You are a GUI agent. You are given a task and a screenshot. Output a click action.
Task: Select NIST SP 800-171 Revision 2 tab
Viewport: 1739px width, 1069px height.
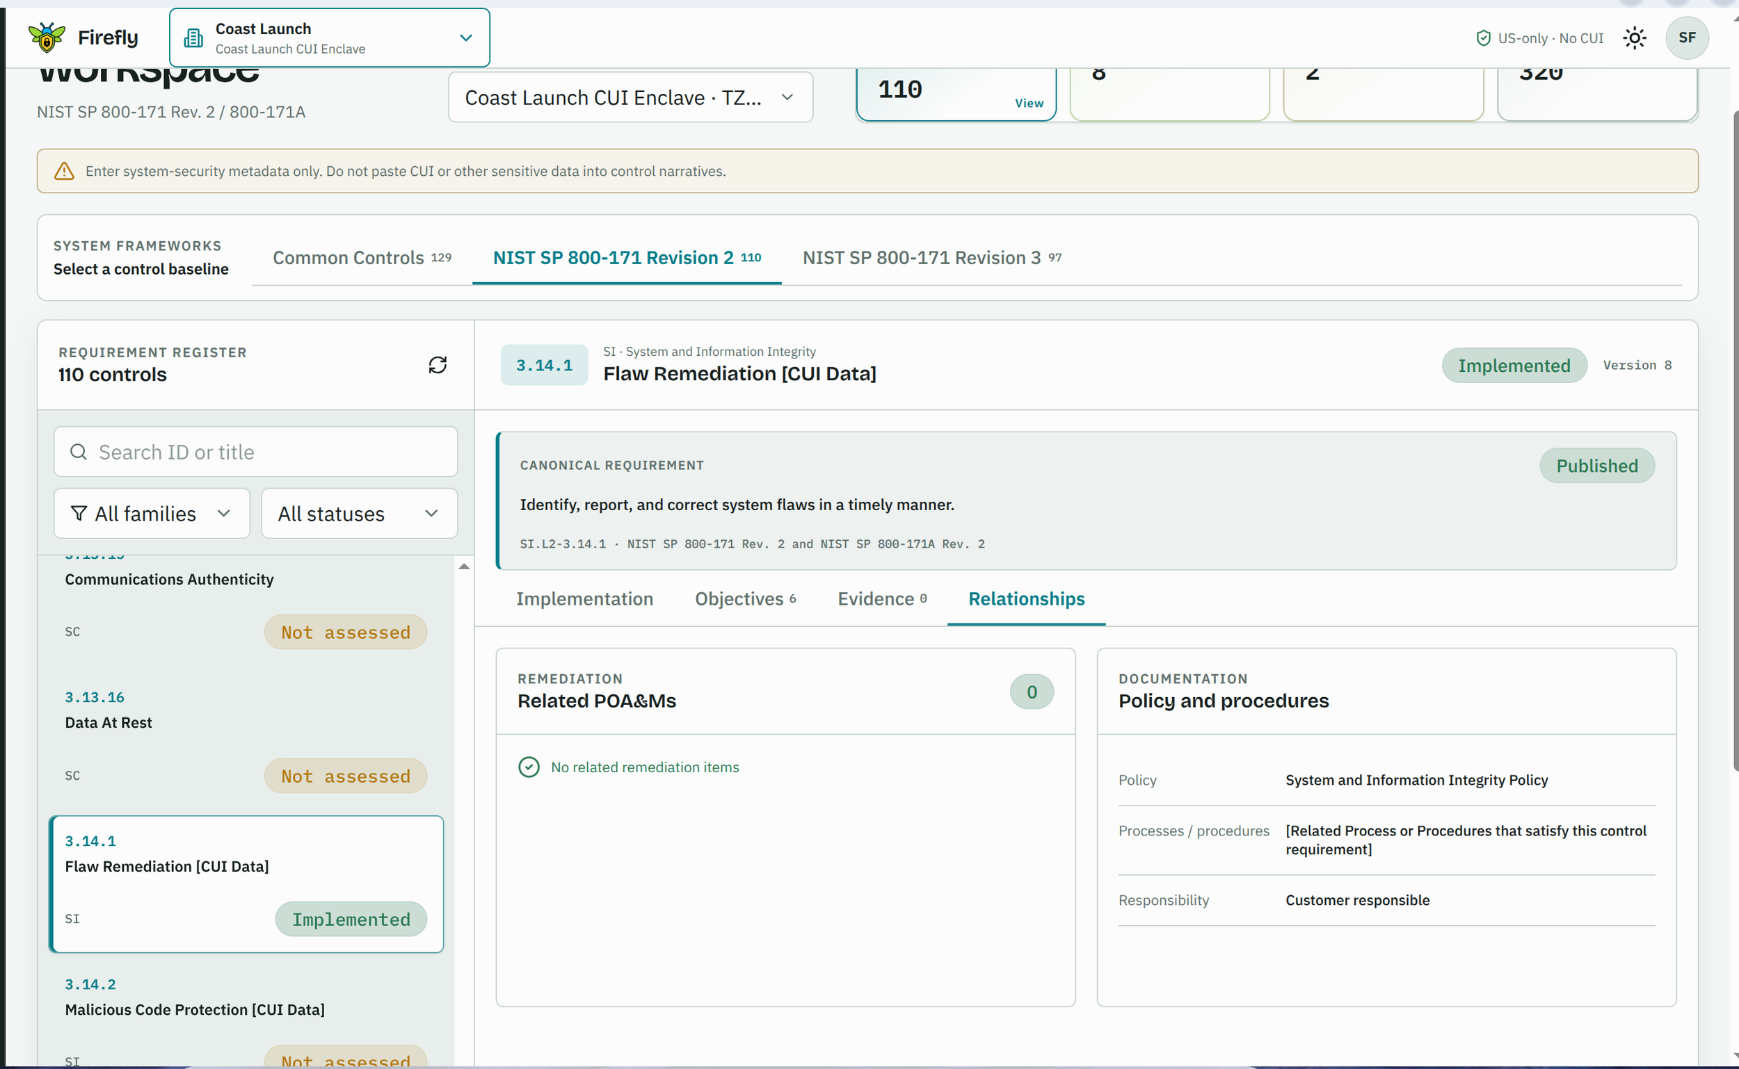pos(627,258)
